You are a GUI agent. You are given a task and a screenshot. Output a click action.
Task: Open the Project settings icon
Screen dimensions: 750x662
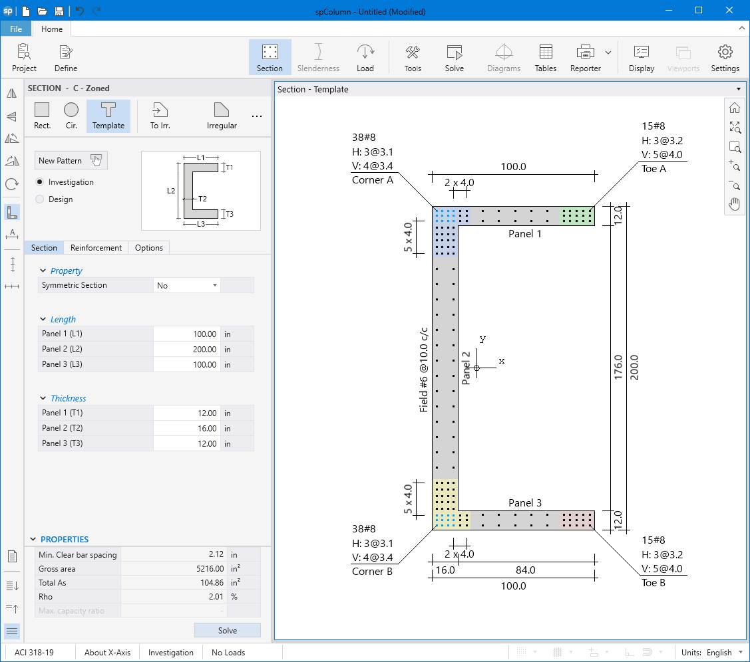24,57
